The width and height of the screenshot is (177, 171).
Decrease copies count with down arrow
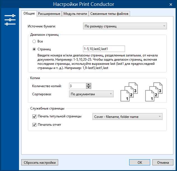[89, 87]
